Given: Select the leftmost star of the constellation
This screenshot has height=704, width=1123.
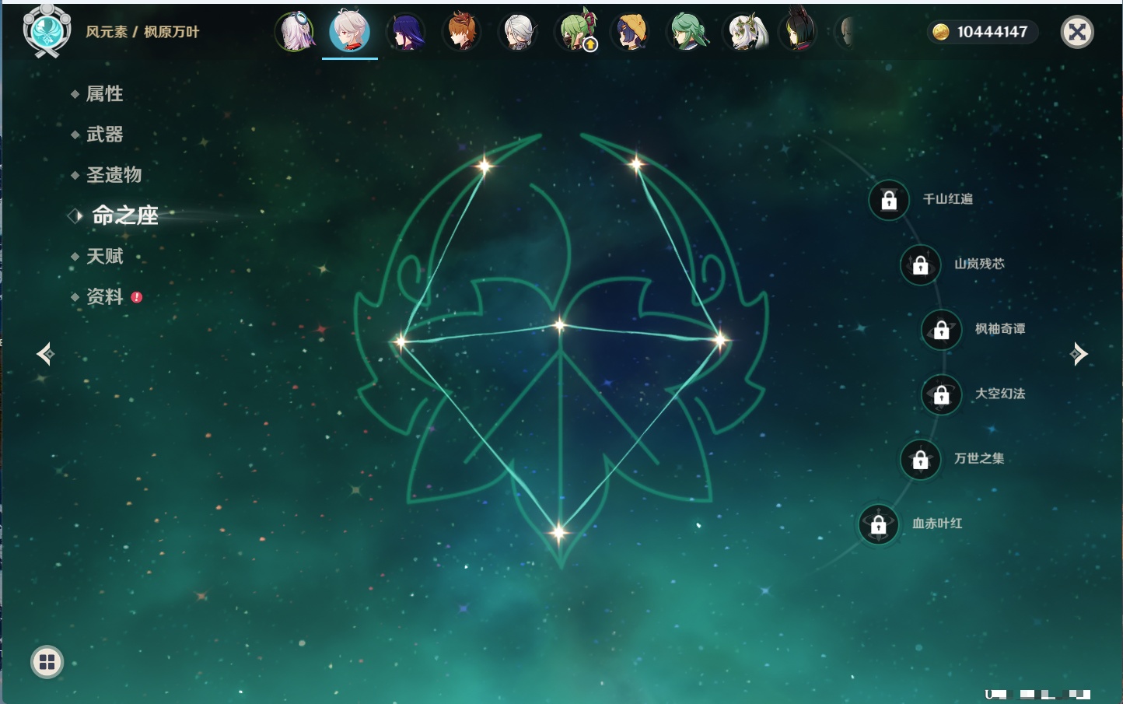Looking at the screenshot, I should 401,341.
